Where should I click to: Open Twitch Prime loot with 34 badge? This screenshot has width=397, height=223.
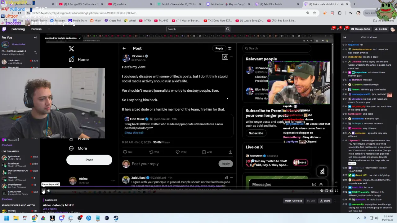click(x=332, y=29)
